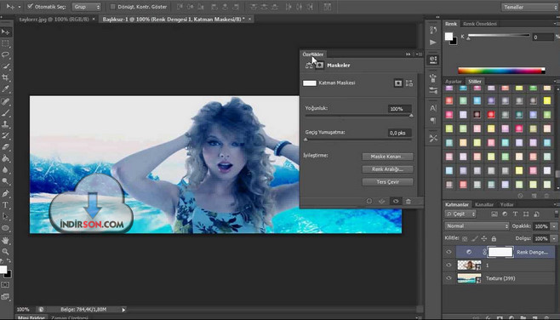Select the Zoom tool

[5, 252]
